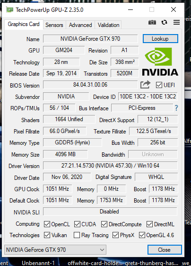Click the Texture Fillrate field 122.5 GTexel/s
Viewport: 191px width, 266px height.
[x=154, y=131]
